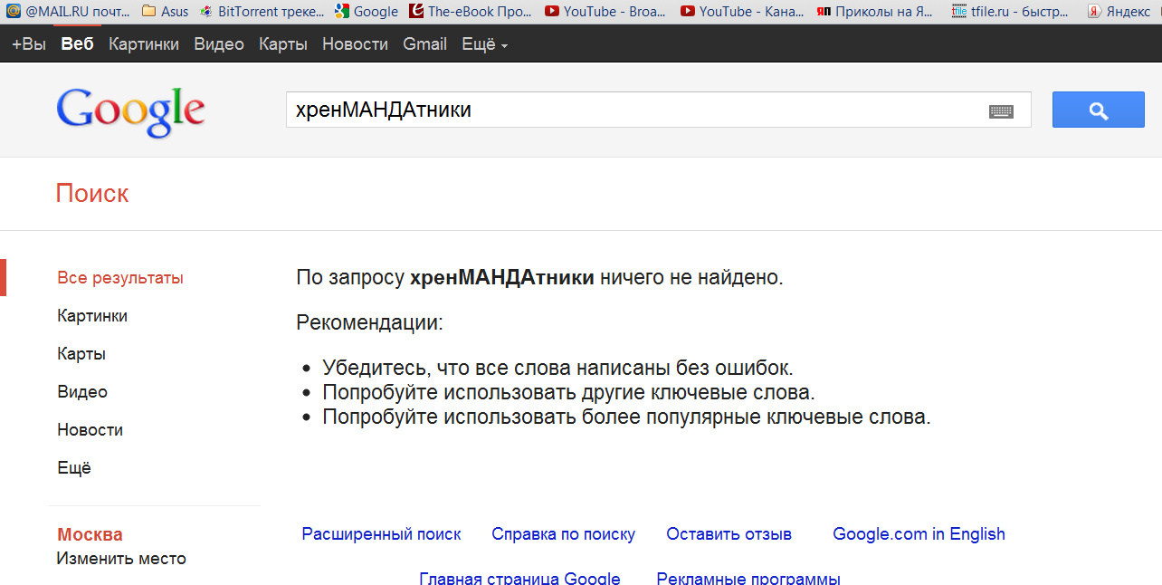The image size is (1162, 585).
Task: Open the Яндекс bookmark
Action: tap(1120, 12)
